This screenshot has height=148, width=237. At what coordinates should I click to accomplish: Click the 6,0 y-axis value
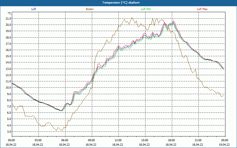[9, 113]
